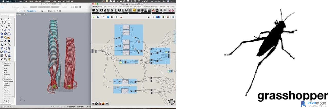Enable the Center object snap
The image size is (329, 109).
3,77
